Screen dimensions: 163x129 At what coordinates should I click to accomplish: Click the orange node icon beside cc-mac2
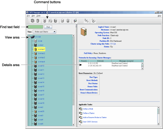pyautogui.click(x=35, y=53)
